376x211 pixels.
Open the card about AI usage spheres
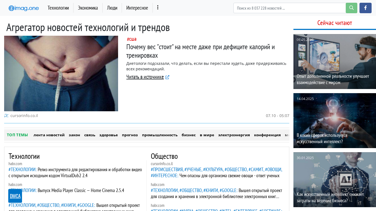click(335, 121)
